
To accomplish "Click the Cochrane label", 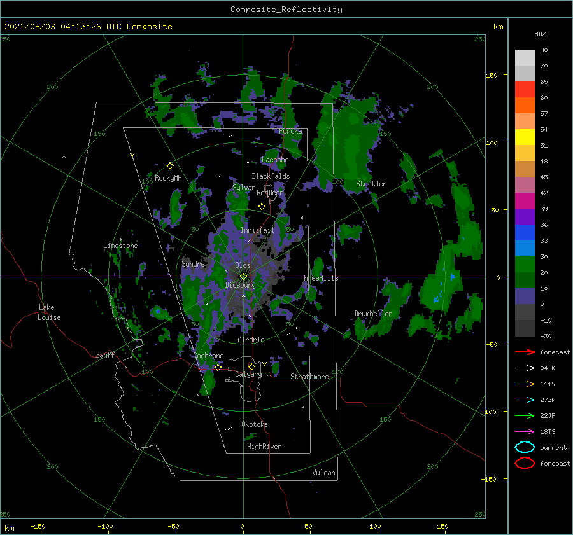I will coord(208,356).
